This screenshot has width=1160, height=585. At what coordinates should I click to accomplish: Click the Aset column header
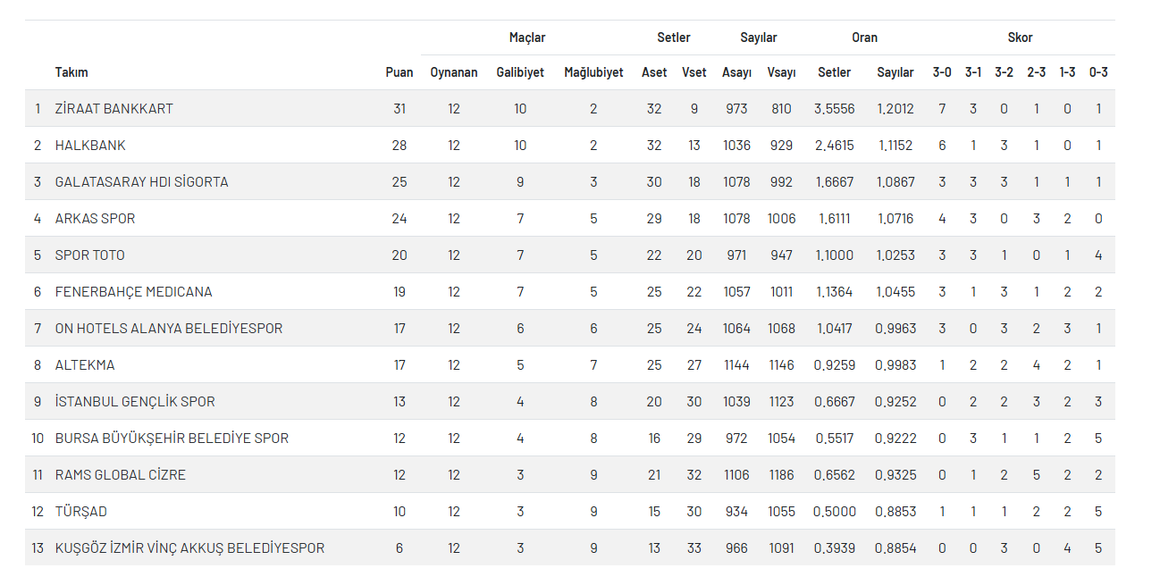654,72
